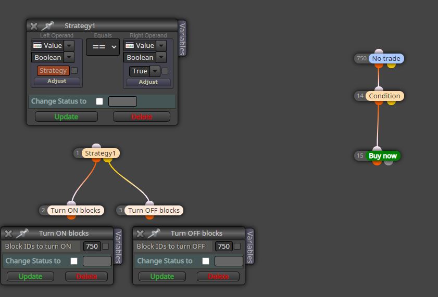Screen dimensions: 438x297
Task: Click Delete in Strategy1 panel
Action: [142, 117]
